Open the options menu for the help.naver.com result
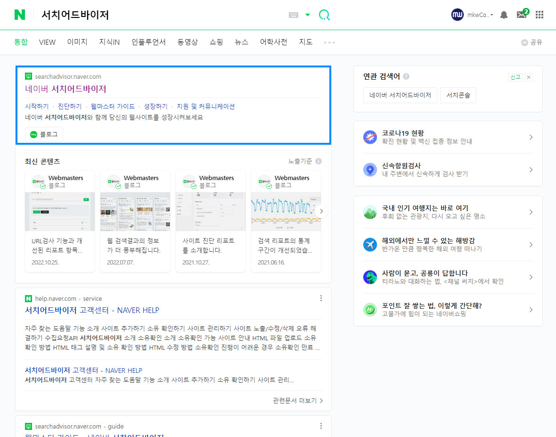This screenshot has height=437, width=556. [321, 298]
